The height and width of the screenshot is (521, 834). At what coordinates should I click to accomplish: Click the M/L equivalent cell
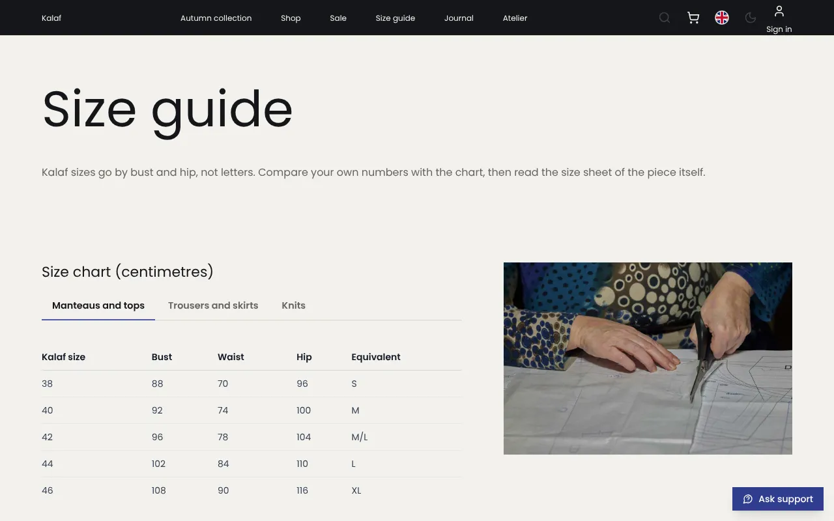[360, 437]
